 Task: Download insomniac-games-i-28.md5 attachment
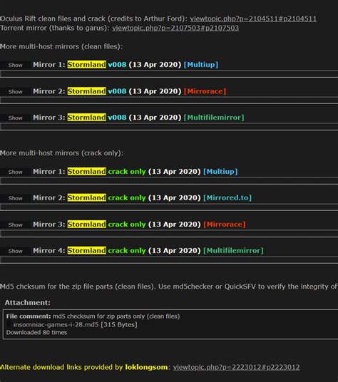56,325
